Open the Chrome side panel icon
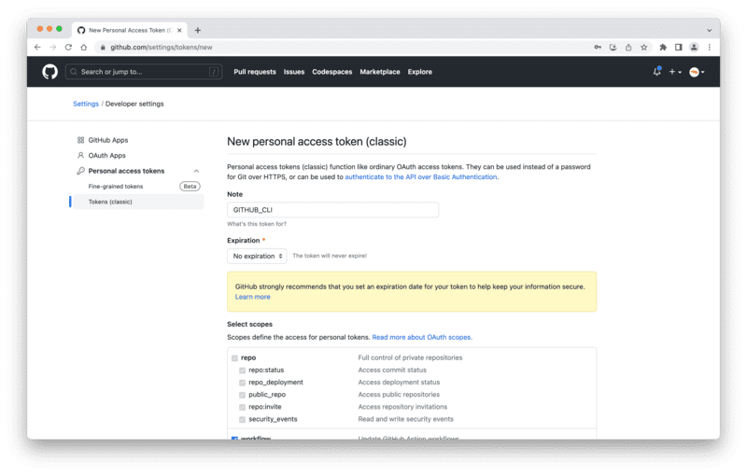This screenshot has height=475, width=747. pyautogui.click(x=679, y=47)
